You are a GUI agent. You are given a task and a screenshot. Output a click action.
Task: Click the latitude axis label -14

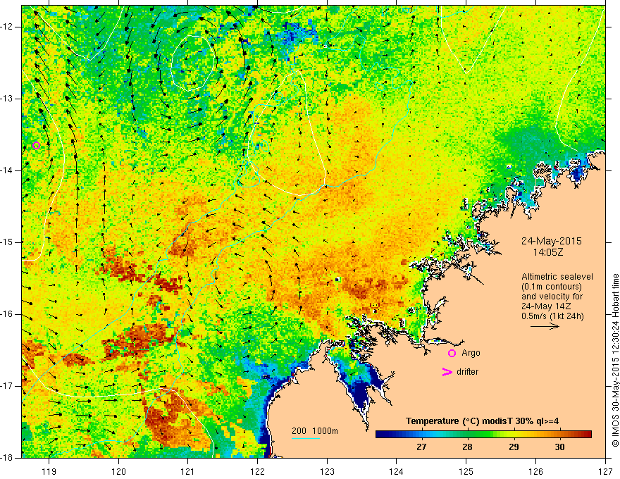point(8,170)
